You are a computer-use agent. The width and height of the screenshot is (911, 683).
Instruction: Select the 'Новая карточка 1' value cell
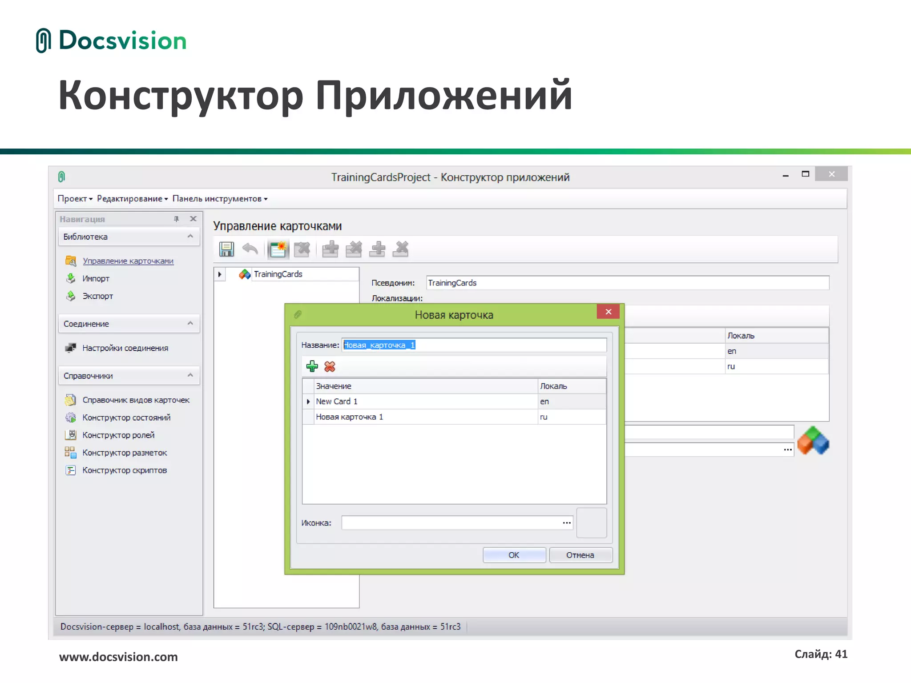click(x=426, y=417)
